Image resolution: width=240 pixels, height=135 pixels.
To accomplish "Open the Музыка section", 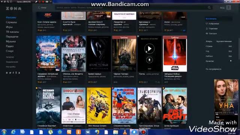I will click(x=11, y=41).
